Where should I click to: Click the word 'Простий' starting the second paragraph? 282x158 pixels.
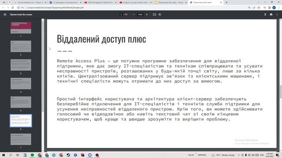66,99
